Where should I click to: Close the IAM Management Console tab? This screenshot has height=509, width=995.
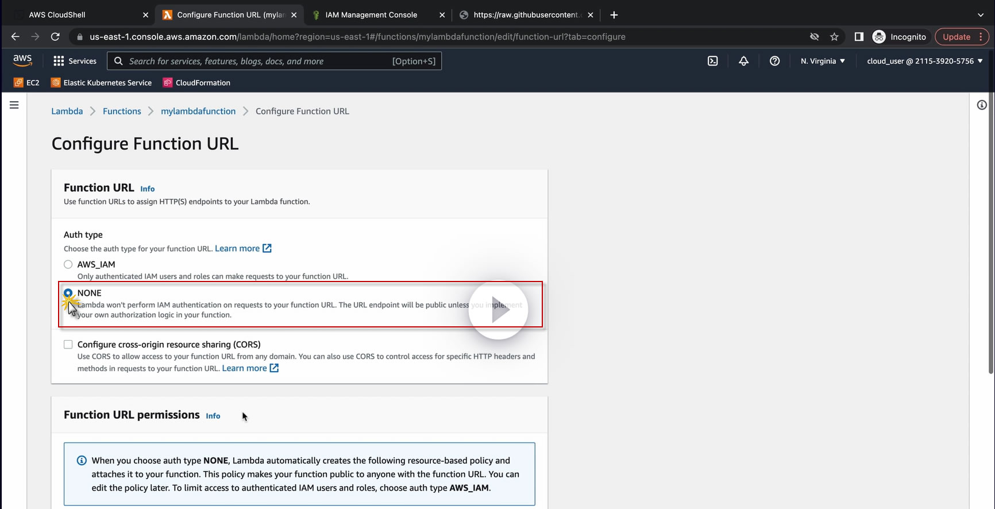tap(442, 15)
